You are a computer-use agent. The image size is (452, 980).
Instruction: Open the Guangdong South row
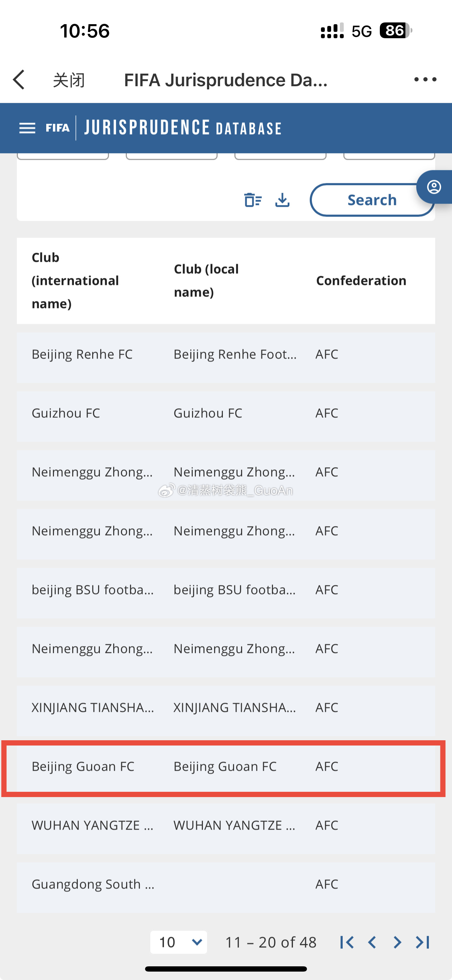226,885
